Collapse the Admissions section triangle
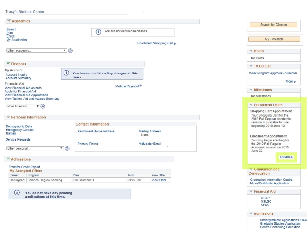 8,159
